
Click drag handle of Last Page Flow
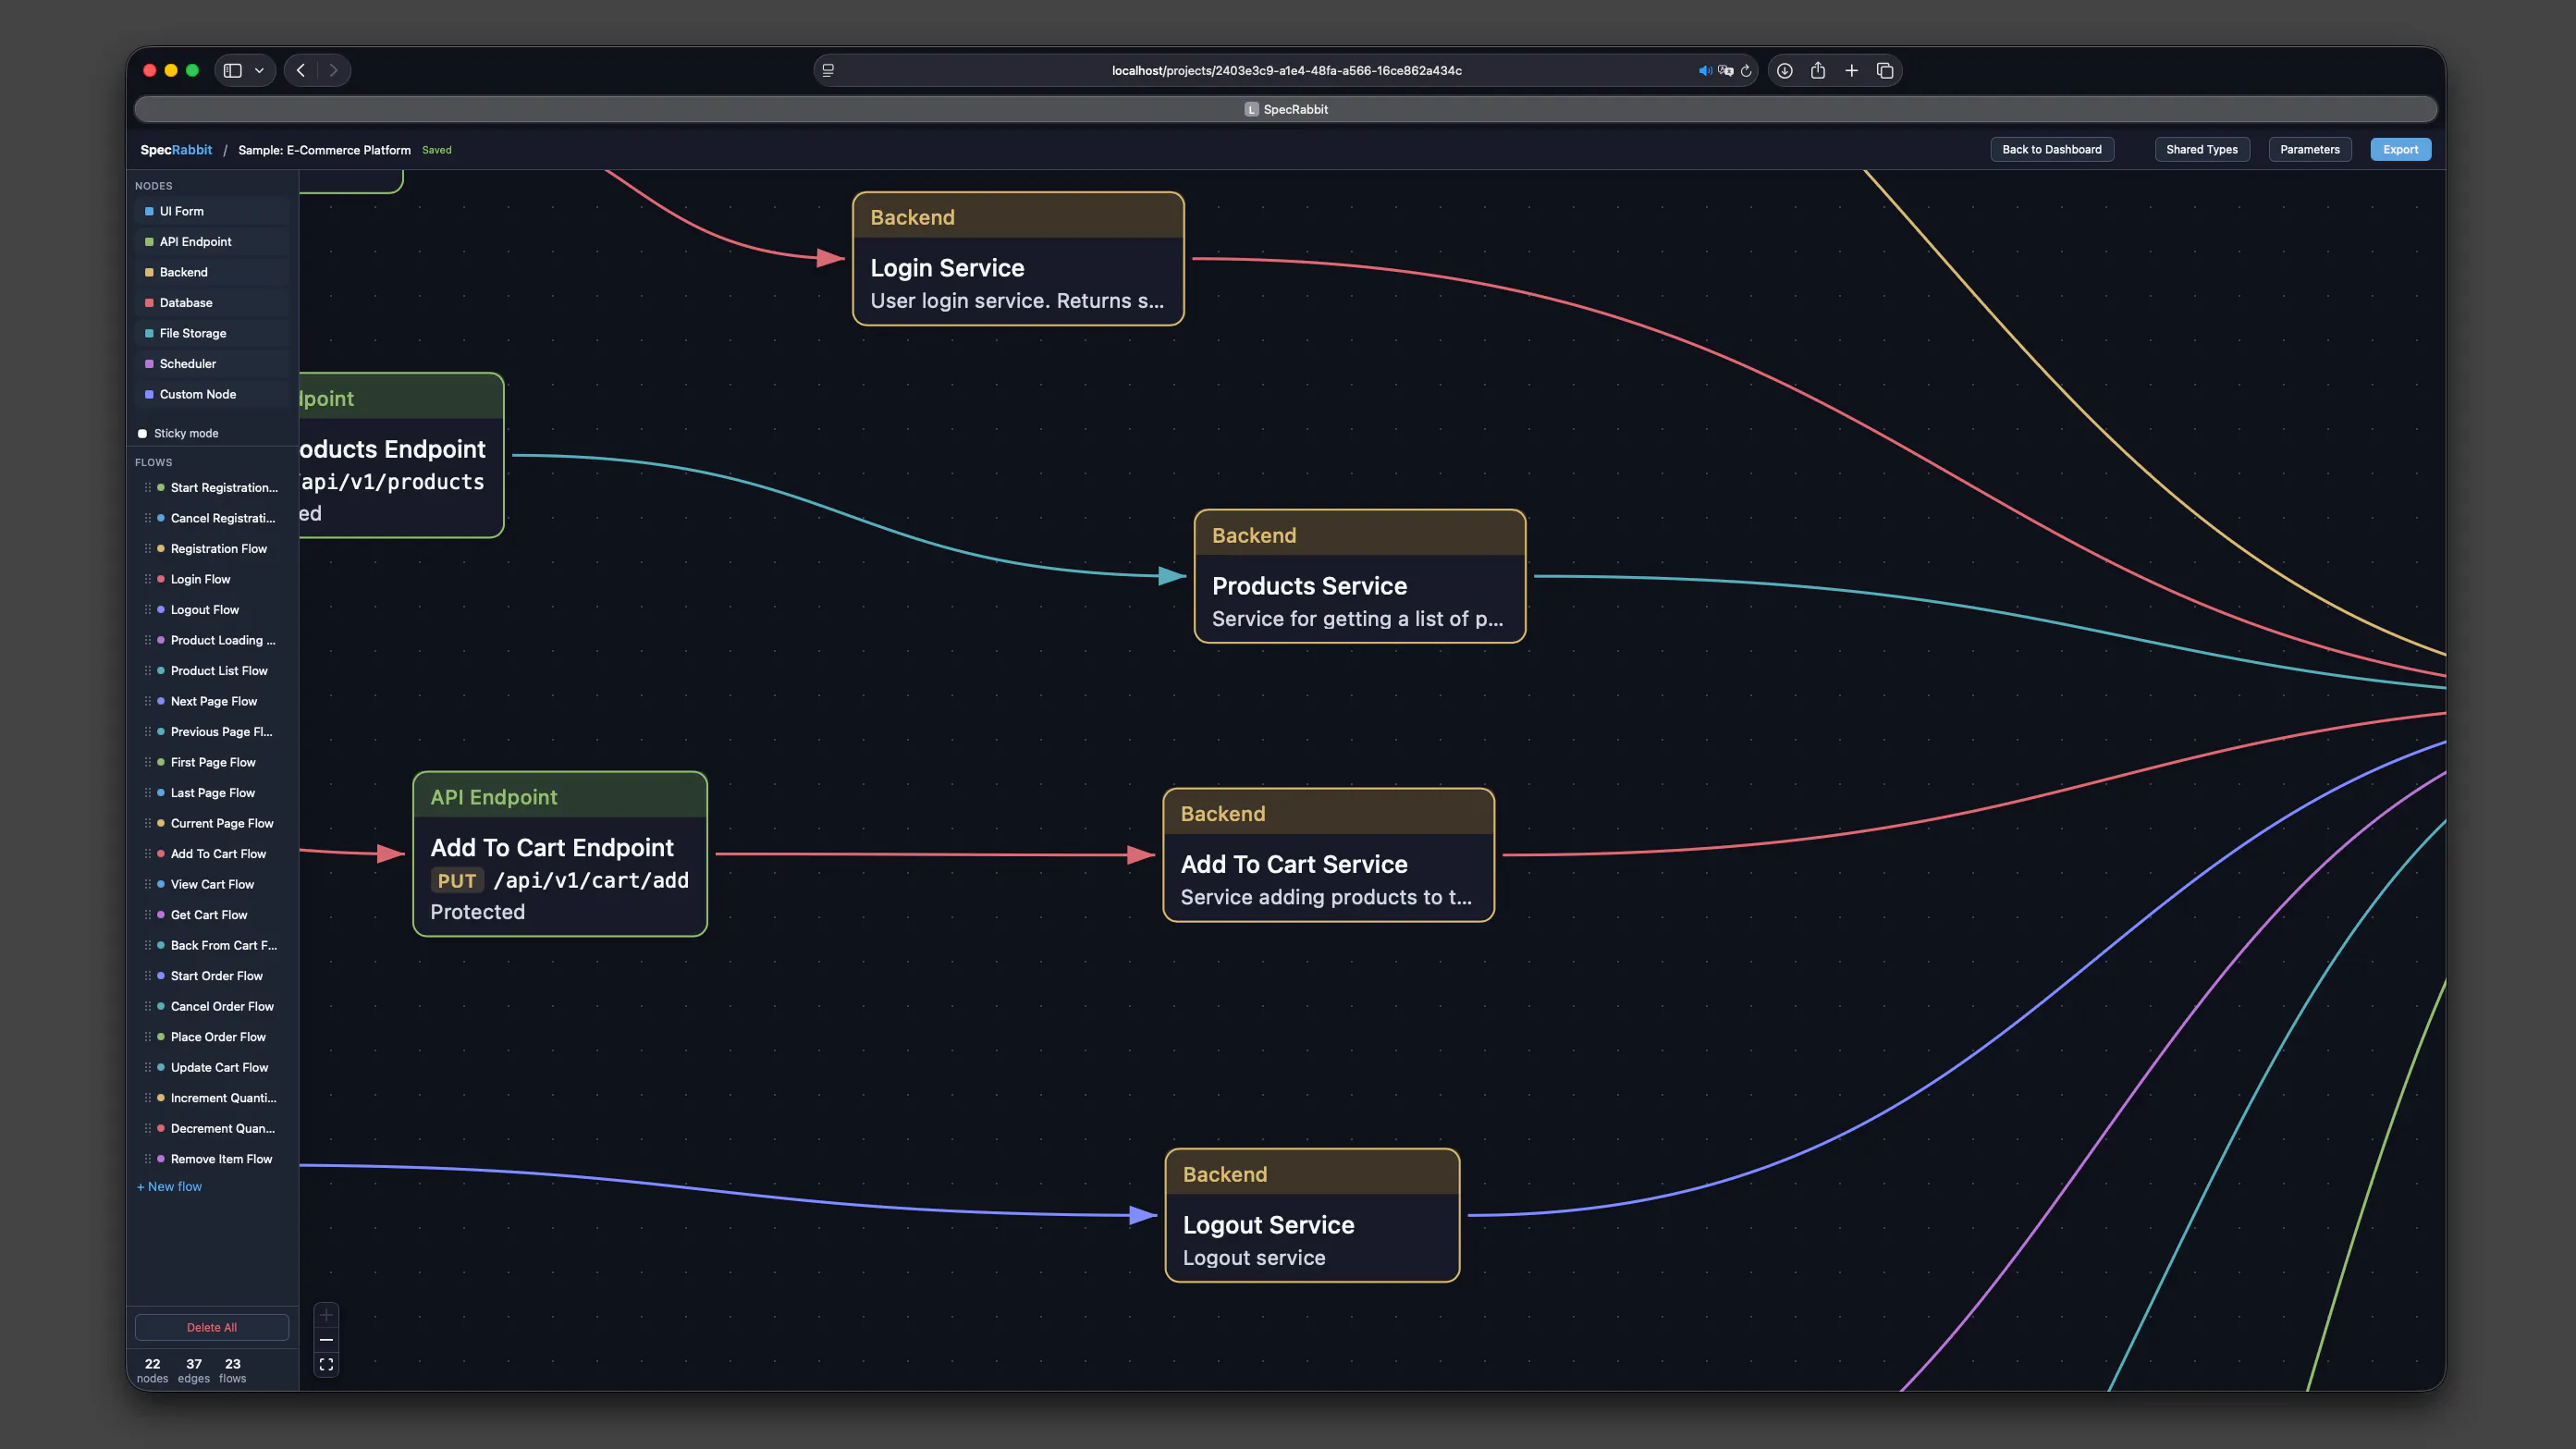(148, 792)
